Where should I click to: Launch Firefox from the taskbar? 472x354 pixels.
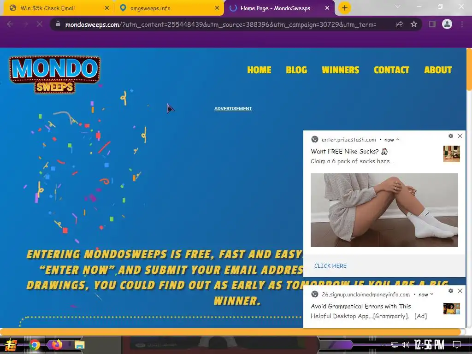pos(57,344)
